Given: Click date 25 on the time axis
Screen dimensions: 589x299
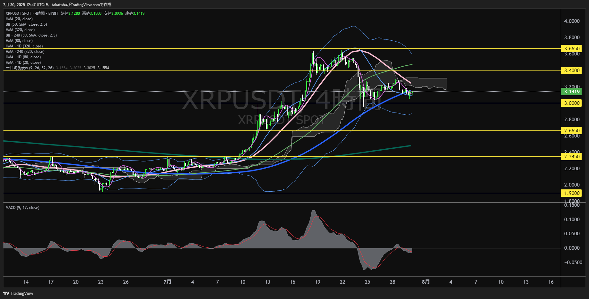Looking at the screenshot, I should (x=368, y=282).
